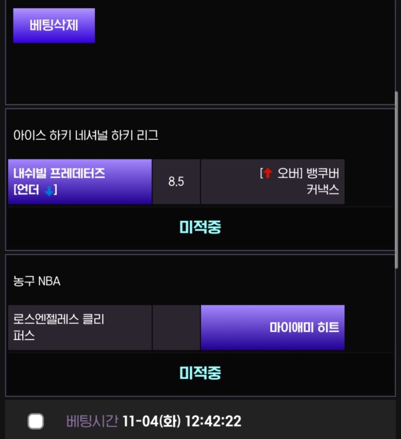Select the highlighted 마이애미 히트 pick

click(x=273, y=327)
